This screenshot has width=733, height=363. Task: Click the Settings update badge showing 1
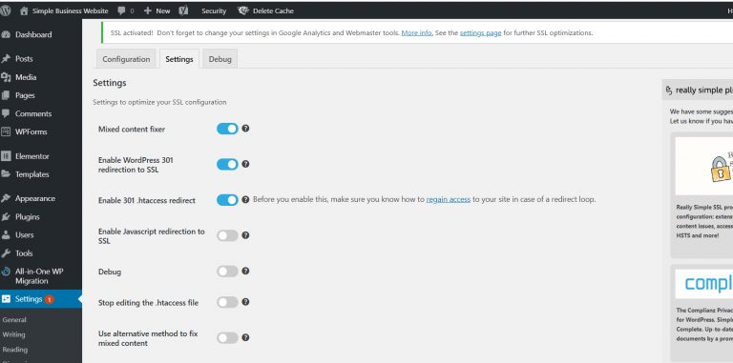click(49, 299)
